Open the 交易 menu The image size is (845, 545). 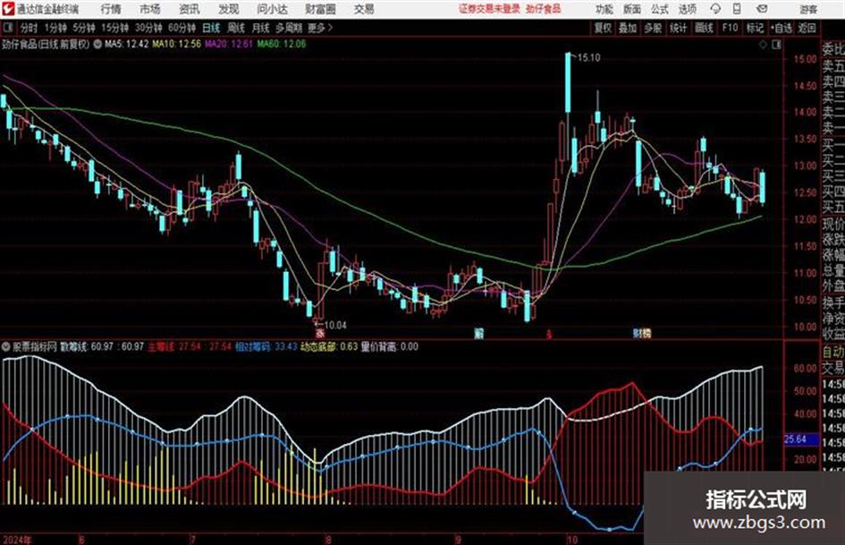pos(364,9)
